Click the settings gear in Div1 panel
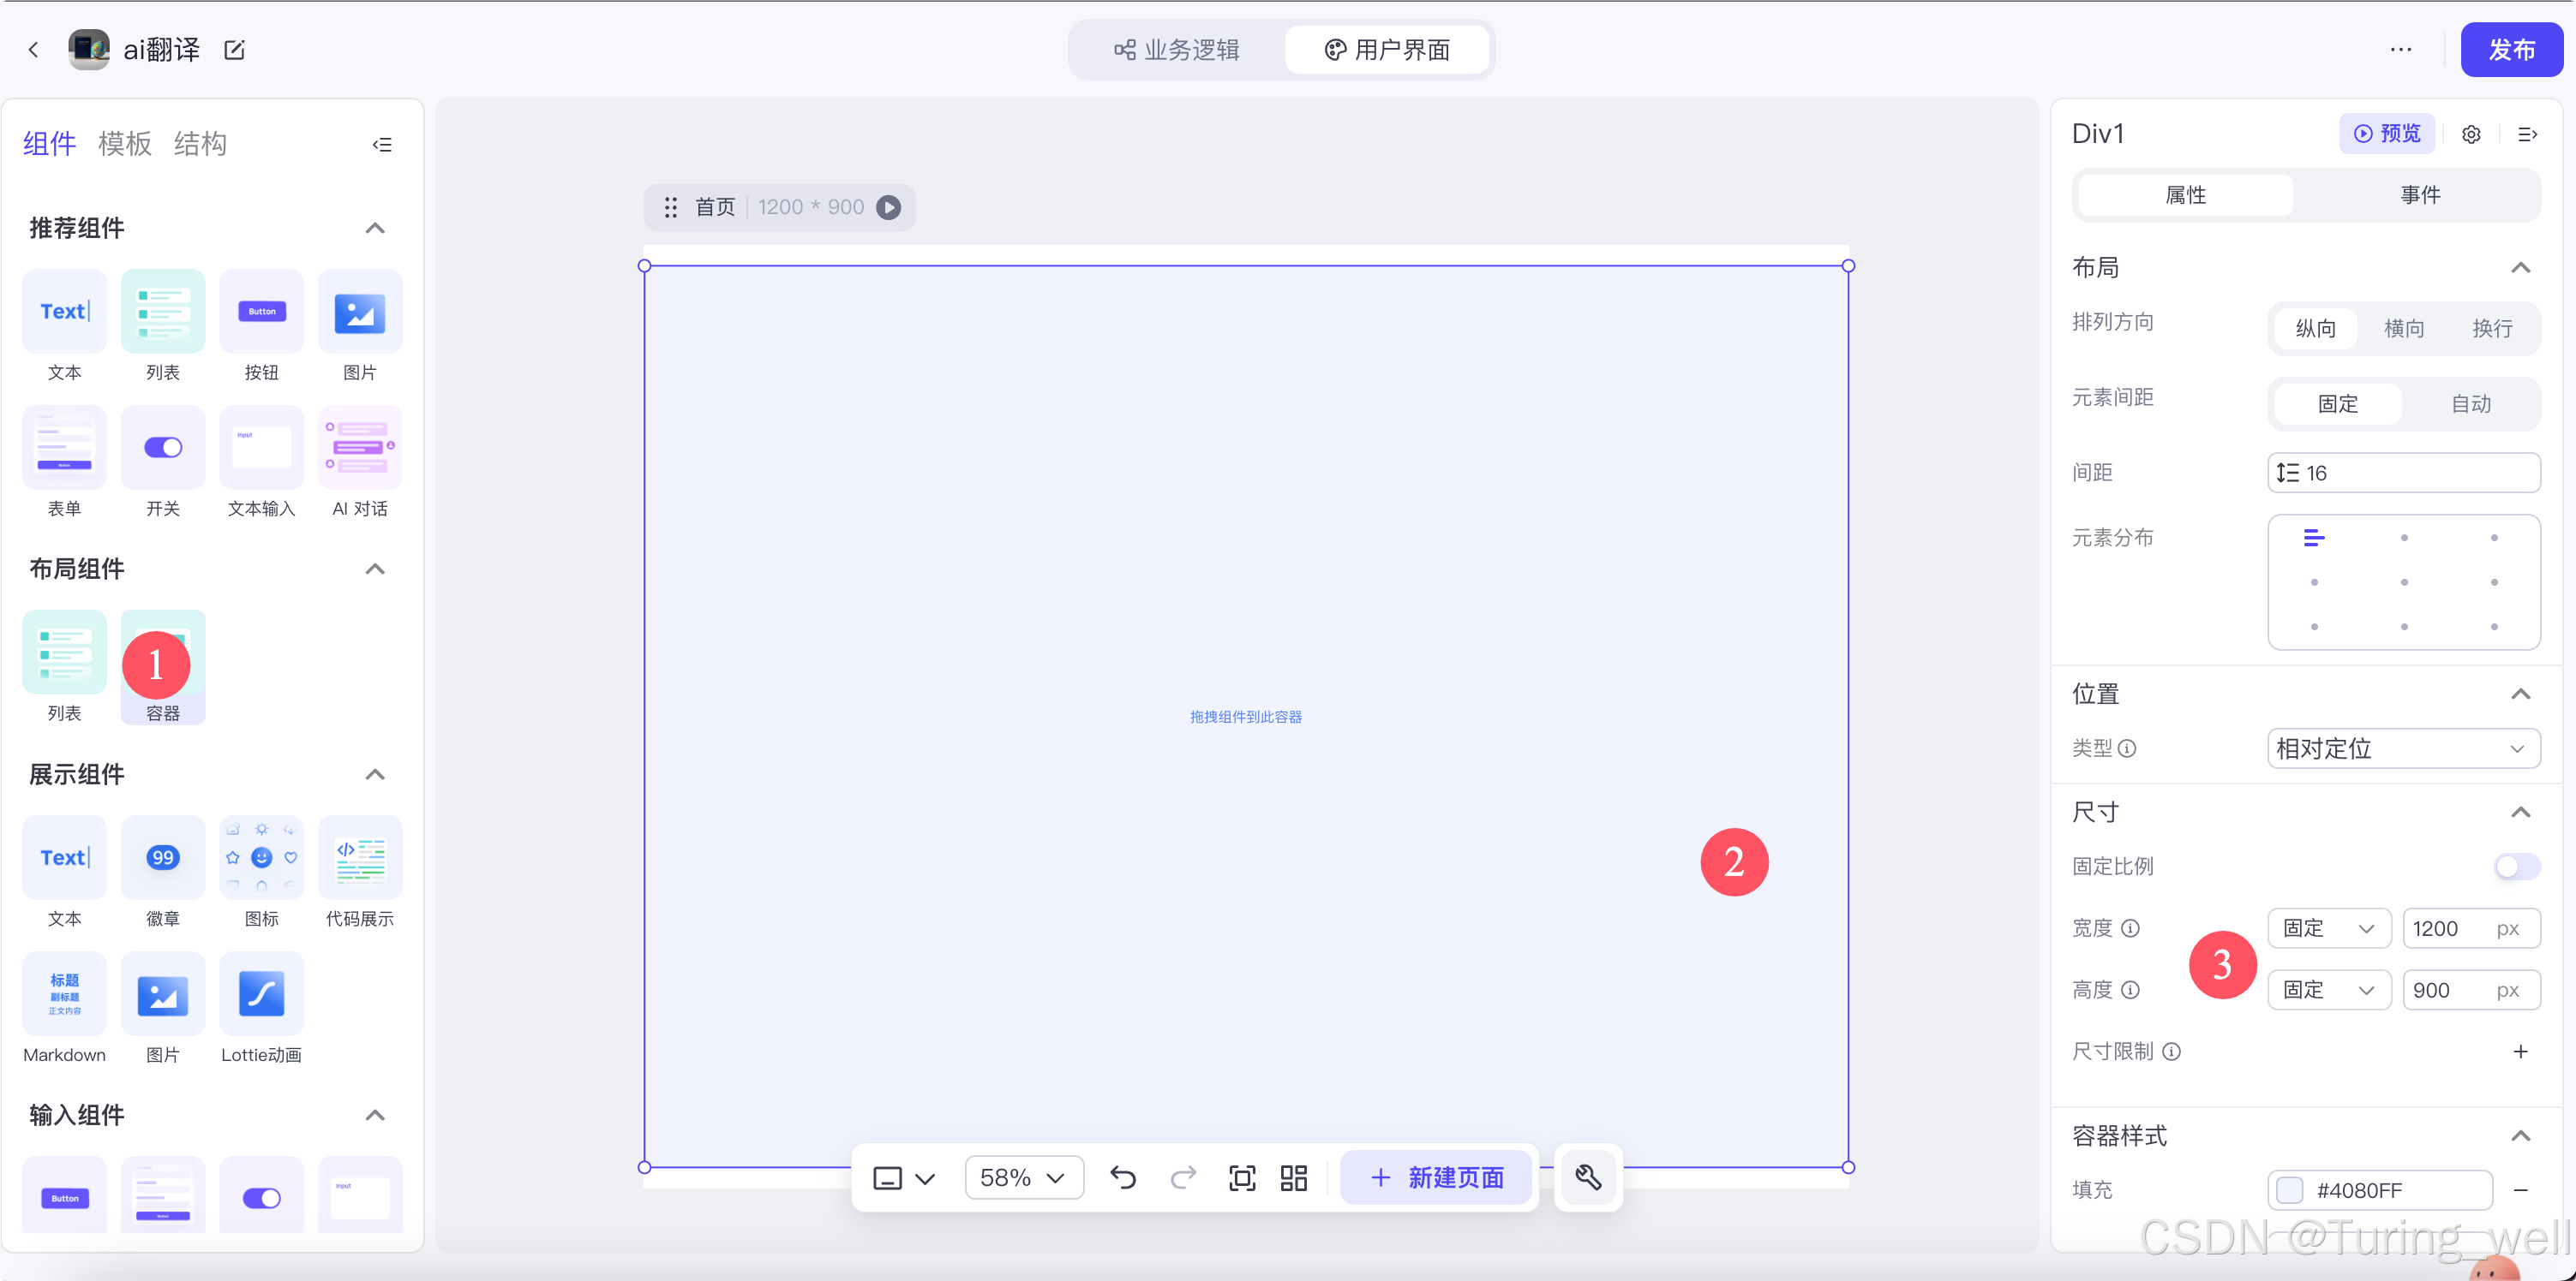This screenshot has height=1281, width=2576. pos(2471,134)
